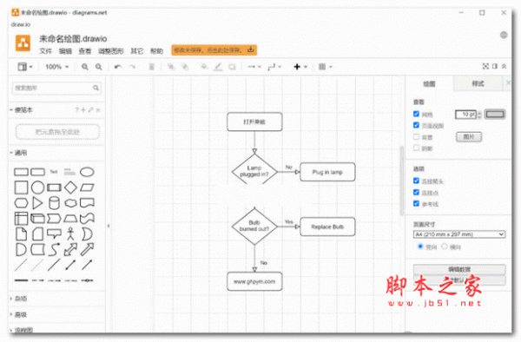This screenshot has width=521, height=342.
Task: Undo the last action in toolbar
Action: point(117,67)
